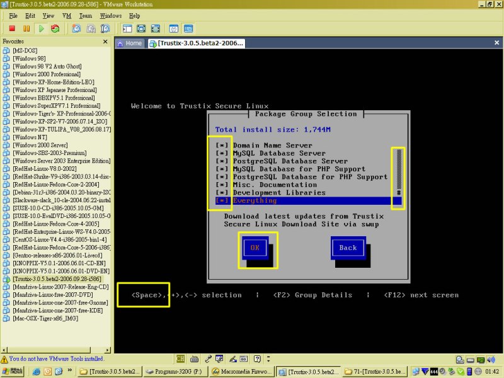Viewport: 504px width, 378px height.
Task: Select [Windows 2000 Server] in Favorites
Action: pos(40,146)
